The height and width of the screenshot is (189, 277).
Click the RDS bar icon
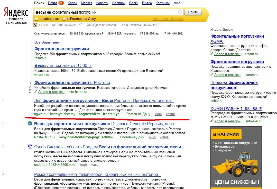coord(35,25)
